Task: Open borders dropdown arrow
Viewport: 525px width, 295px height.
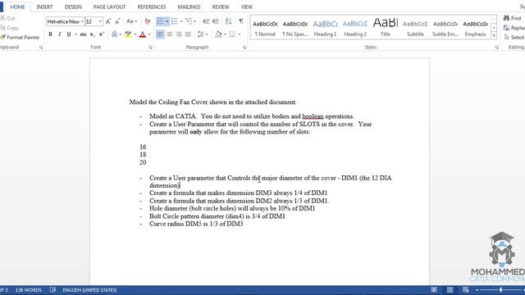Action: (239, 34)
